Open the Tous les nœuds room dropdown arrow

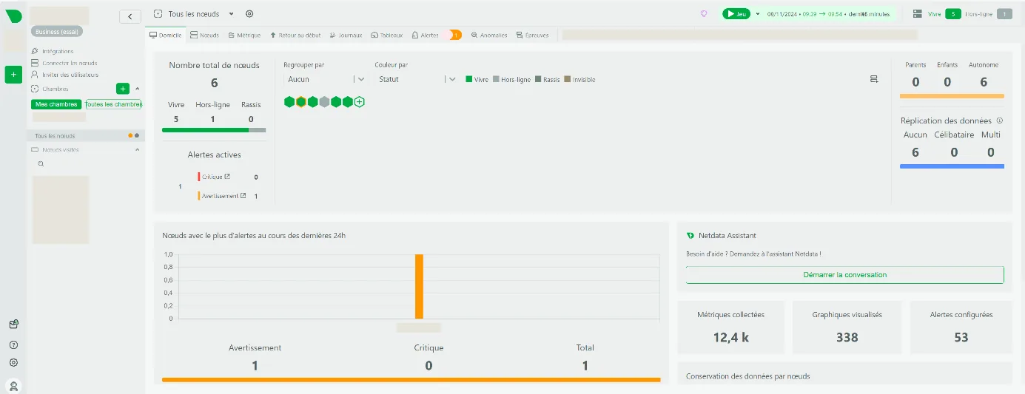tap(231, 14)
